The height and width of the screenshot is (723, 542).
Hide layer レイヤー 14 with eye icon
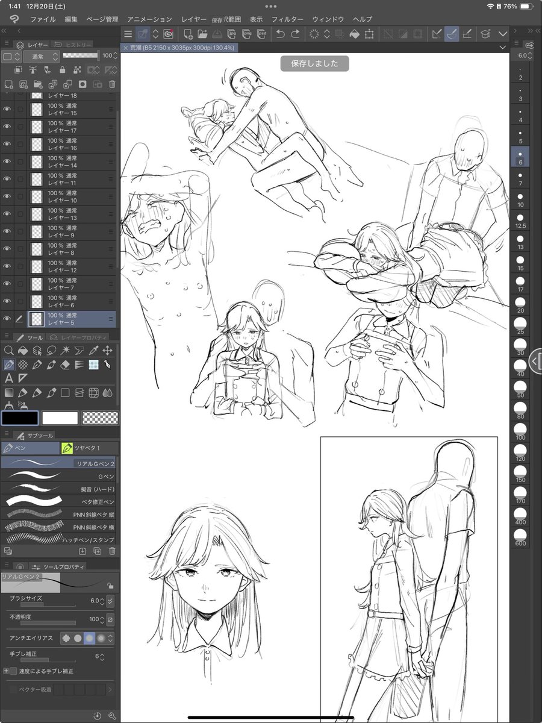(x=7, y=161)
